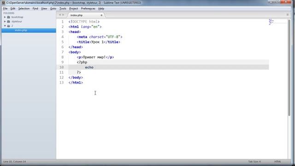Open the Preferences menu
Image resolution: width=295 pixels, height=166 pixels.
tap(88, 9)
